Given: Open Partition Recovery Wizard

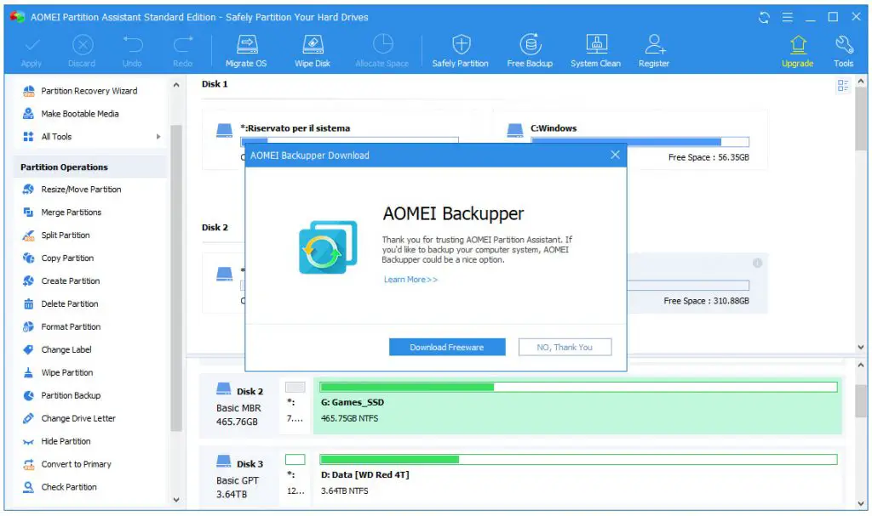Looking at the screenshot, I should tap(89, 91).
